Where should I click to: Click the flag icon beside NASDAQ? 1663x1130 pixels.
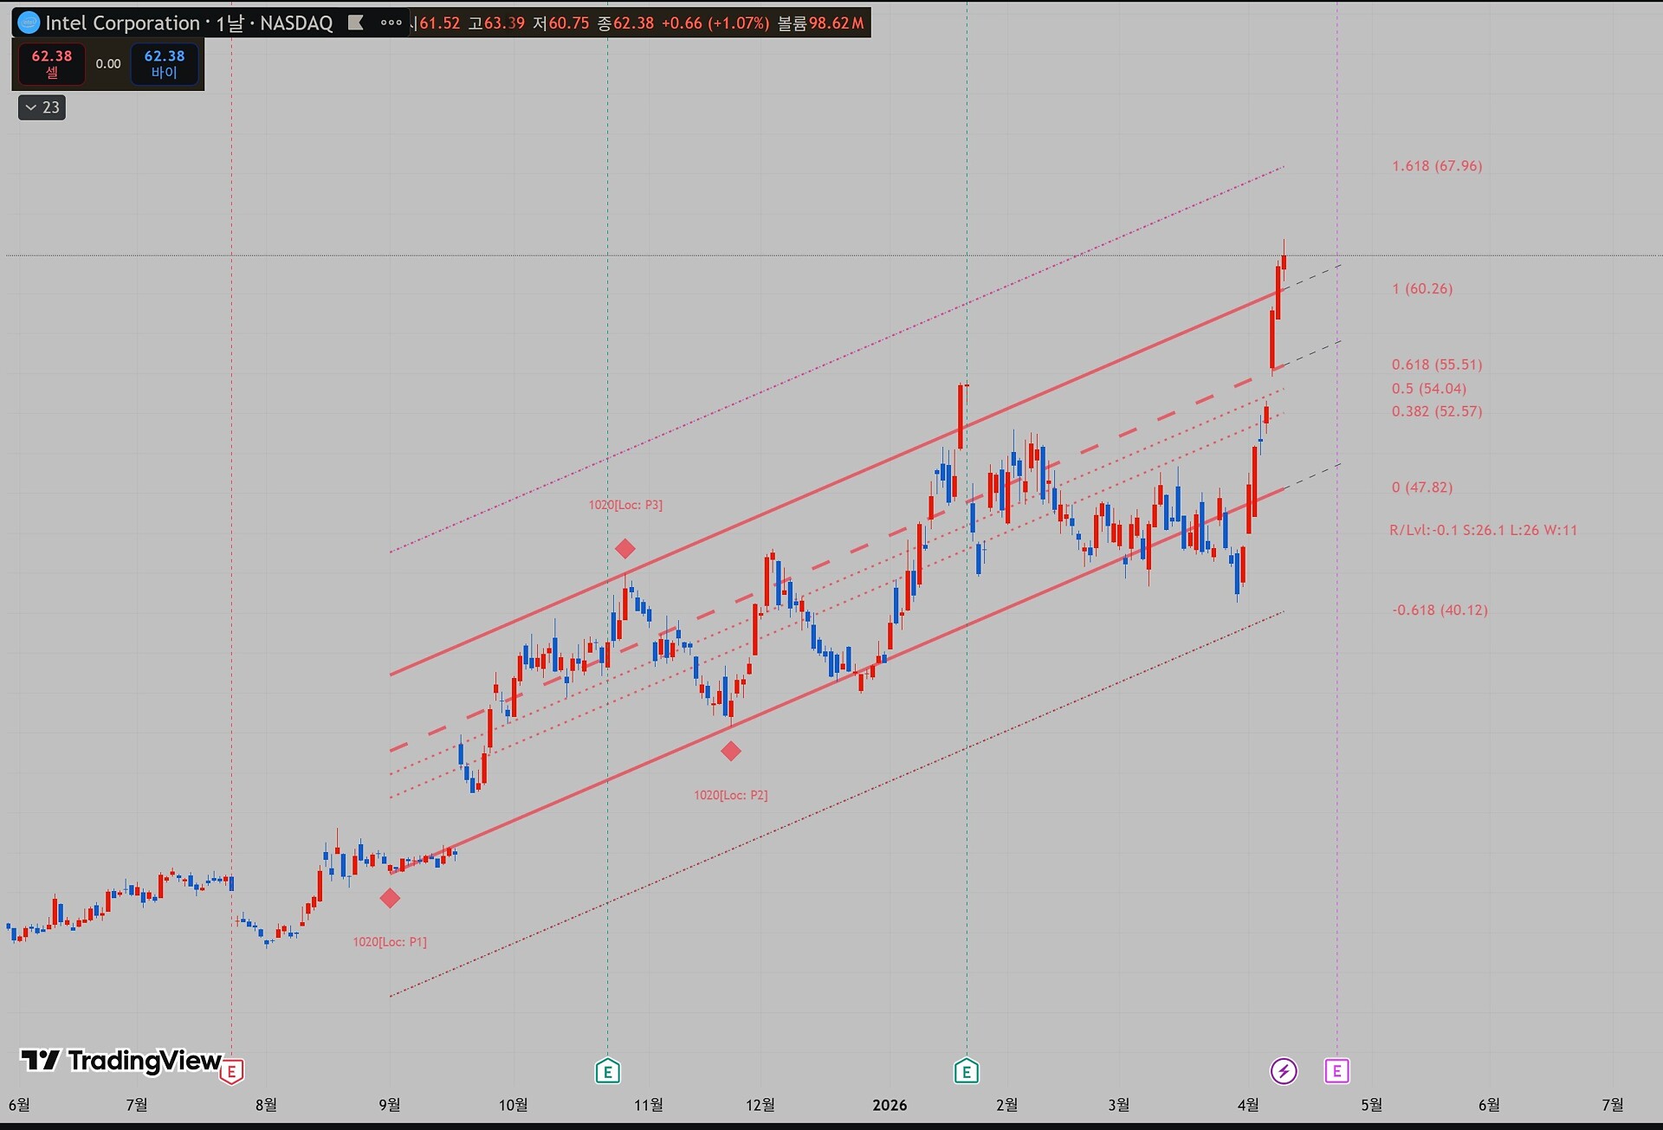coord(355,23)
